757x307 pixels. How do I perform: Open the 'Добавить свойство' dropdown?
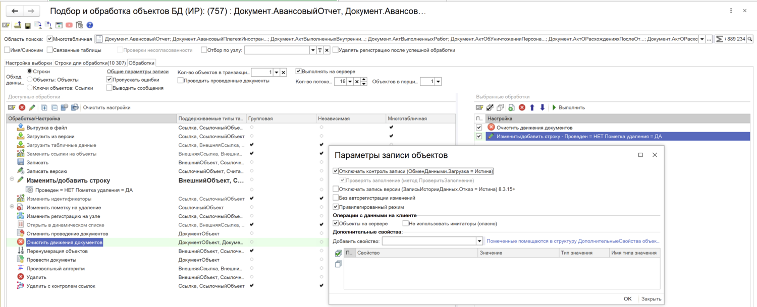[479, 241]
